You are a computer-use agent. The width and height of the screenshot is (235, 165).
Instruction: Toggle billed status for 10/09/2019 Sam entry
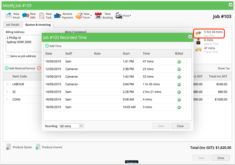click(179, 61)
